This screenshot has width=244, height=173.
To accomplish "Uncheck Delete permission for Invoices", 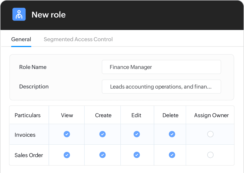I will [172, 134].
